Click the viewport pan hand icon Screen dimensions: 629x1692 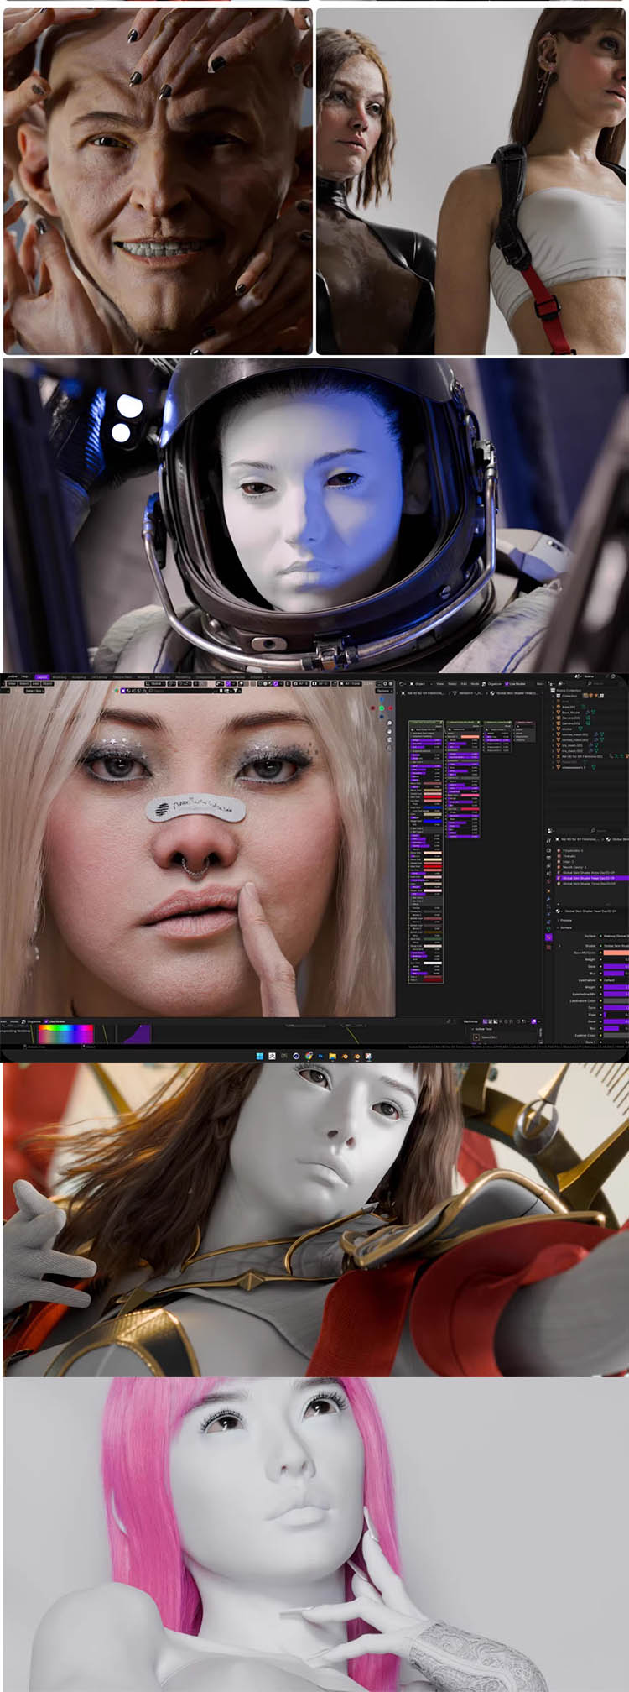[x=390, y=731]
